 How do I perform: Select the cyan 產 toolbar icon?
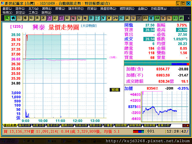click(x=151, y=18)
